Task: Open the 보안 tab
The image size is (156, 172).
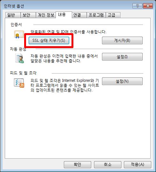Action: [x=28, y=15]
